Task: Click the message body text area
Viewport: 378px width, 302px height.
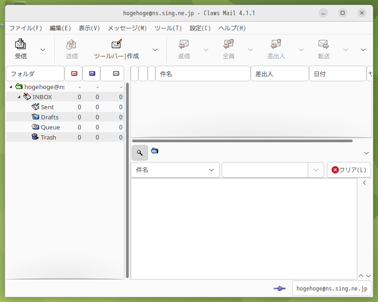Action: tap(244, 229)
